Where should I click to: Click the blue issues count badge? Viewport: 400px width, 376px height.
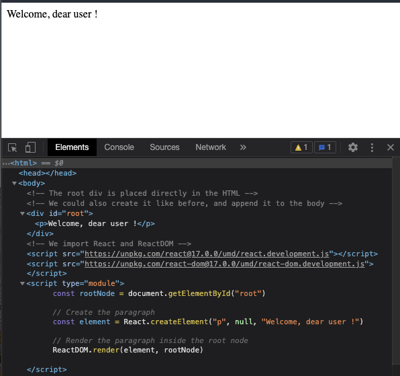325,147
